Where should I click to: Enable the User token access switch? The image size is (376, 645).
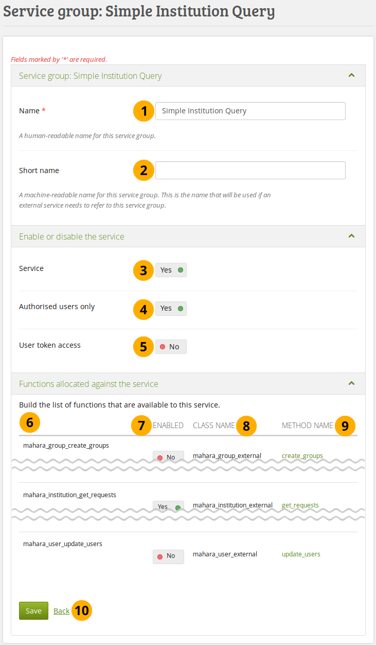[171, 347]
